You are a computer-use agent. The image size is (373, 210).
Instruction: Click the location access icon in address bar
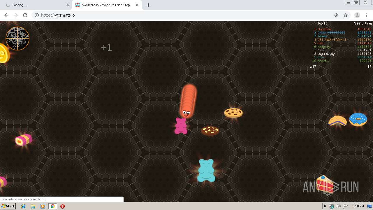click(336, 15)
